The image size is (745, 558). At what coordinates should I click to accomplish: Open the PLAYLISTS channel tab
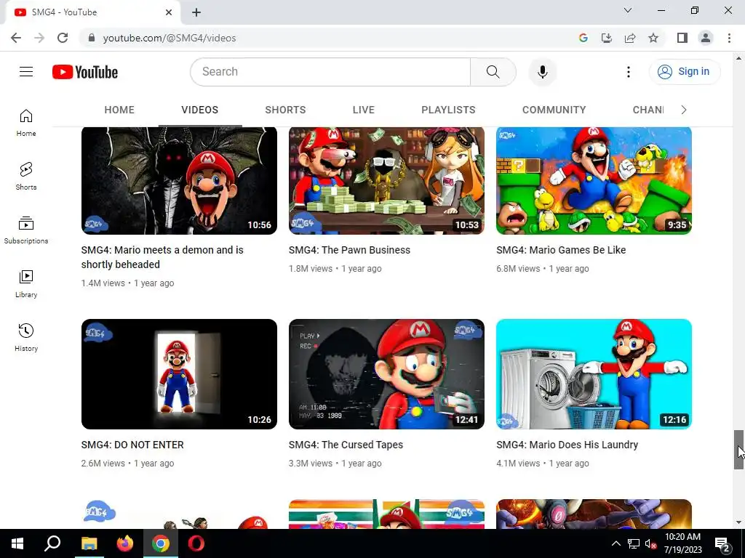point(448,110)
